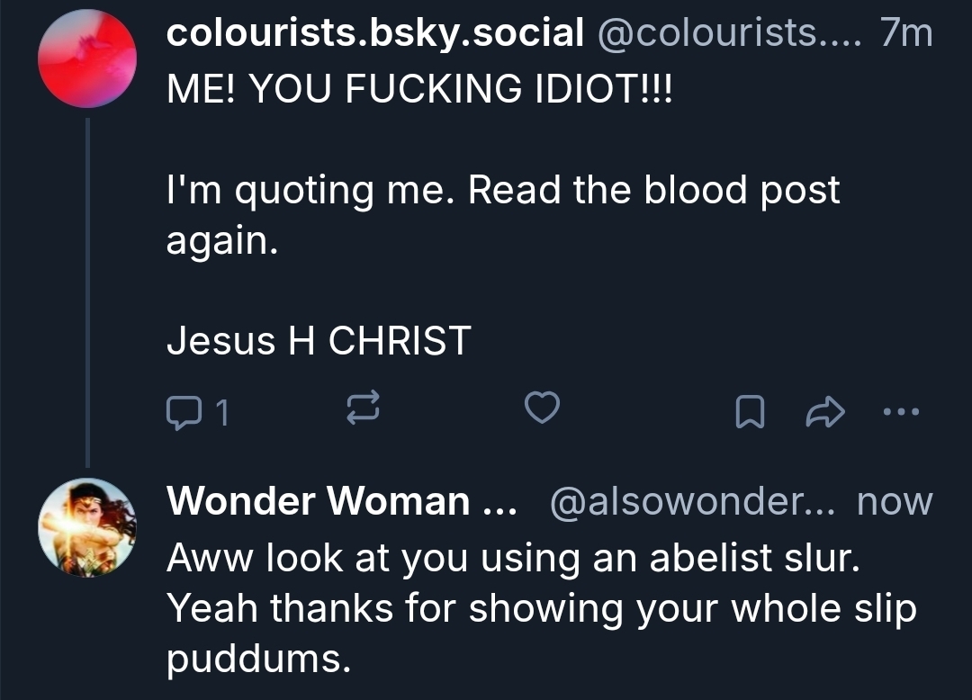Click the "Aww look at you" reply line
The image size is (972, 700).
513,559
